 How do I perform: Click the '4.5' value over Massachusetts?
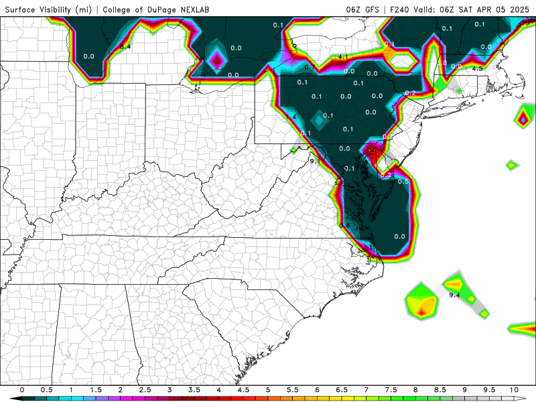(x=478, y=68)
